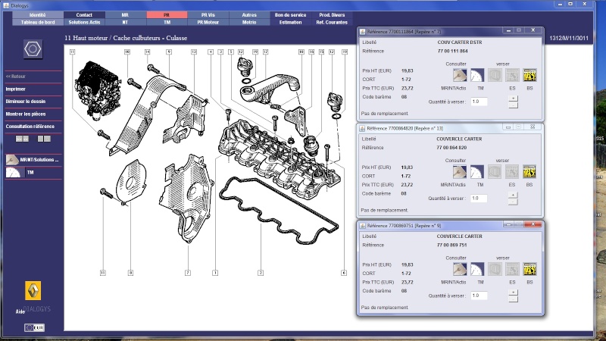606x341 pixels.
Task: Decrease quantity with minus for 7700864820
Action: [513, 202]
